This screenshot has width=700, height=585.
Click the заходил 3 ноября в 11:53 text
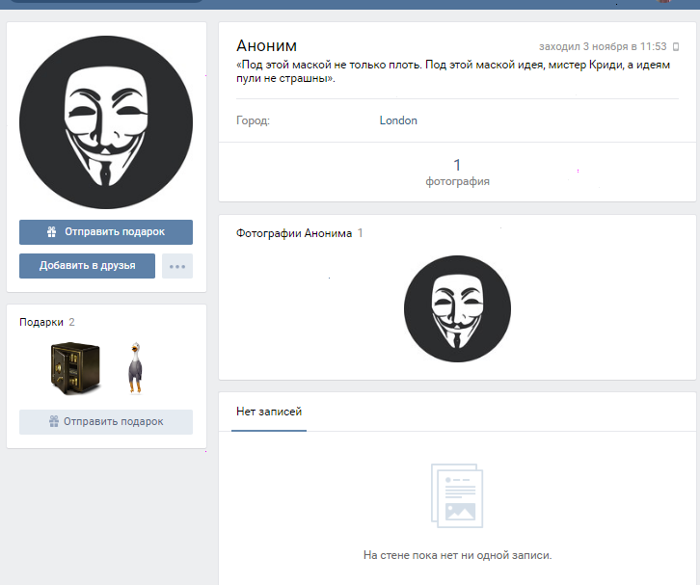point(603,47)
